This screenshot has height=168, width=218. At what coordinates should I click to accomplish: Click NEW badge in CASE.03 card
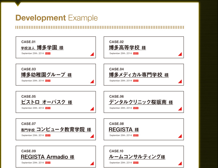[48, 81]
